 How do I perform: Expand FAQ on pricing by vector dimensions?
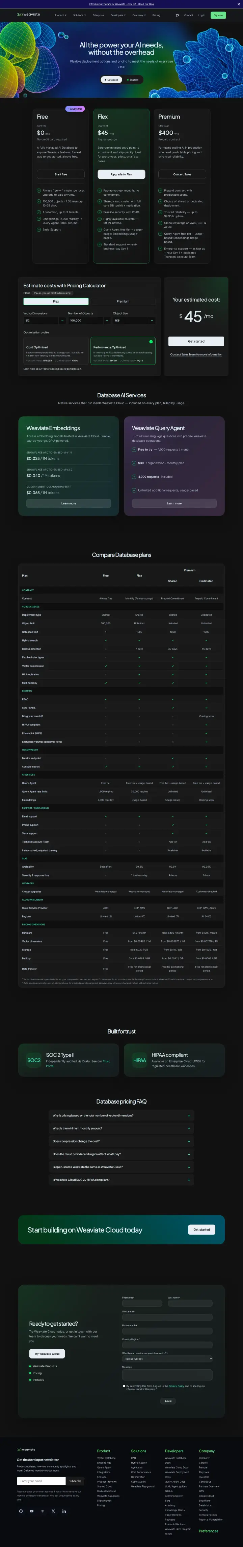tap(122, 1116)
